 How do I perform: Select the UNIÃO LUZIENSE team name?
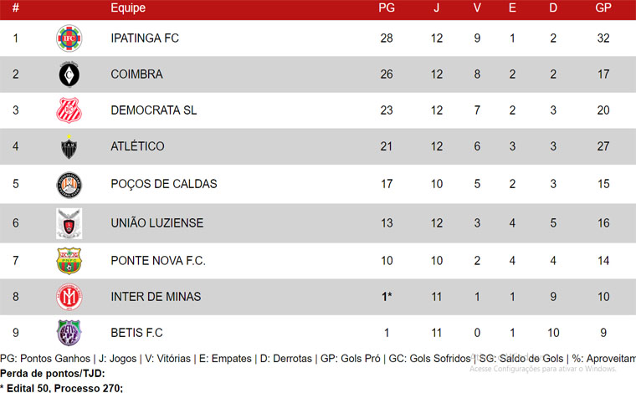click(x=157, y=222)
